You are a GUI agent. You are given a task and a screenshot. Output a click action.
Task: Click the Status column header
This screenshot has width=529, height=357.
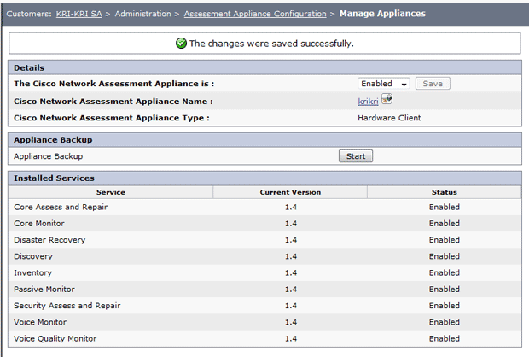tap(445, 192)
